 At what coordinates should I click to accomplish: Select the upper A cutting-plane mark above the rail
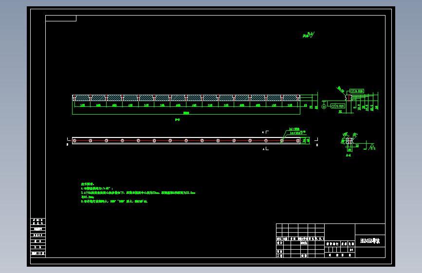coord(265,132)
